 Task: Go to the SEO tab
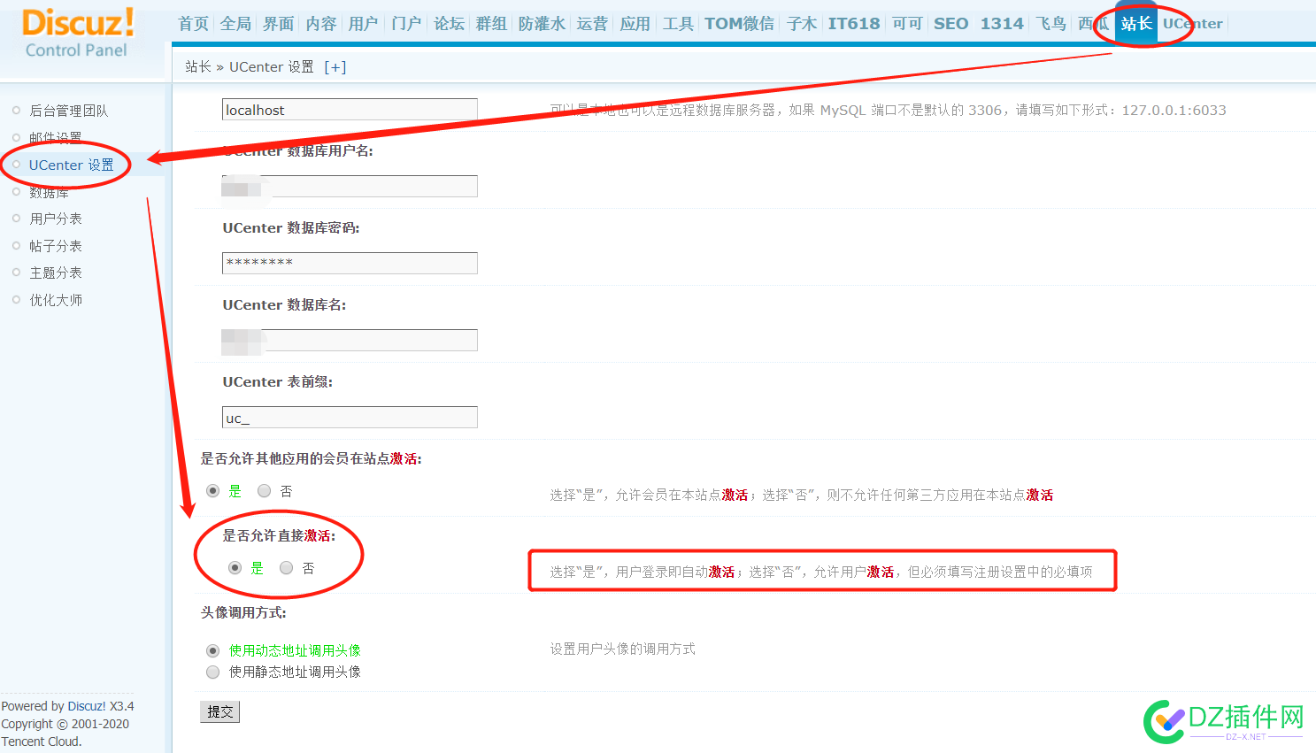(951, 24)
